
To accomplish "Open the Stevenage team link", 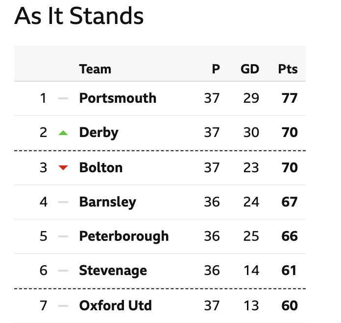I will coord(113,271).
